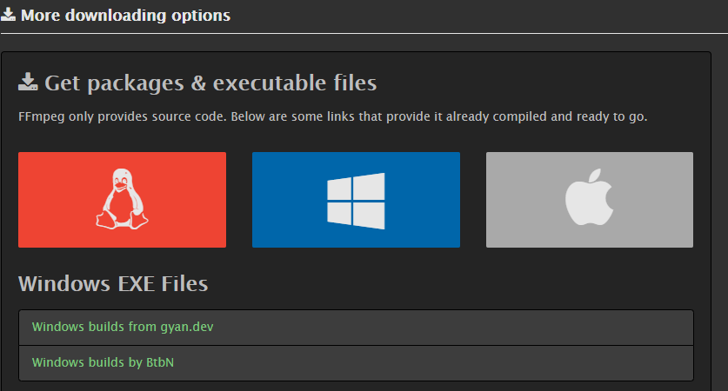The height and width of the screenshot is (391, 728).
Task: Click Get packages & executable files heading
Action: (x=210, y=83)
